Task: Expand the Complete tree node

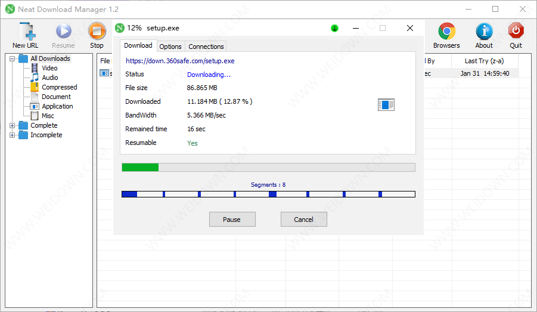Action: click(13, 125)
